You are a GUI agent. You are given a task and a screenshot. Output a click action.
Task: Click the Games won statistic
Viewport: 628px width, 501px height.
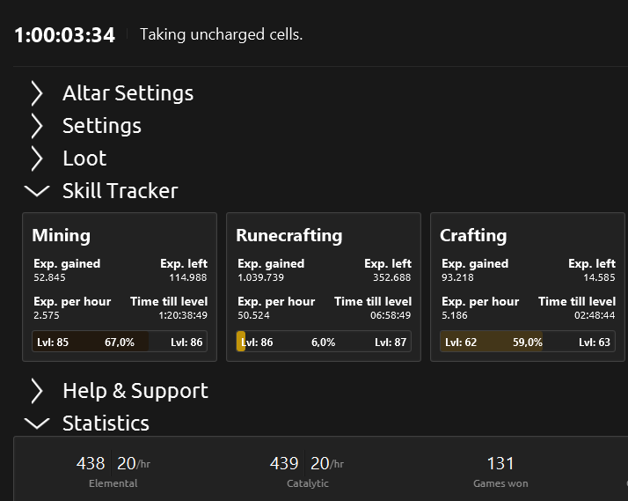(500, 464)
